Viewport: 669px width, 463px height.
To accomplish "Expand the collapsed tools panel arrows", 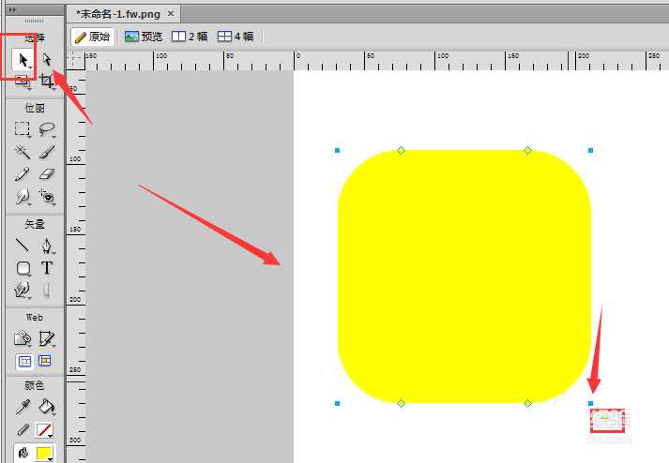I will tap(12, 8).
